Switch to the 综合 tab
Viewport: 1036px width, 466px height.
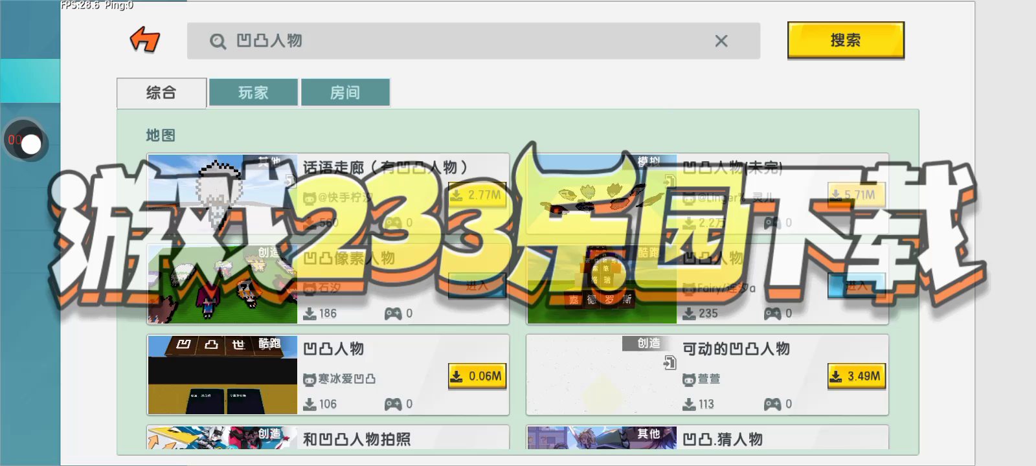point(161,93)
